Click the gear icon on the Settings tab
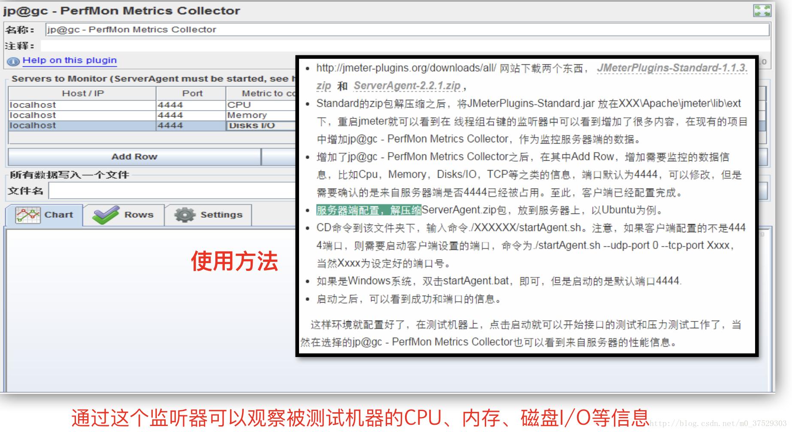Viewport: 792px width, 432px height. click(184, 214)
